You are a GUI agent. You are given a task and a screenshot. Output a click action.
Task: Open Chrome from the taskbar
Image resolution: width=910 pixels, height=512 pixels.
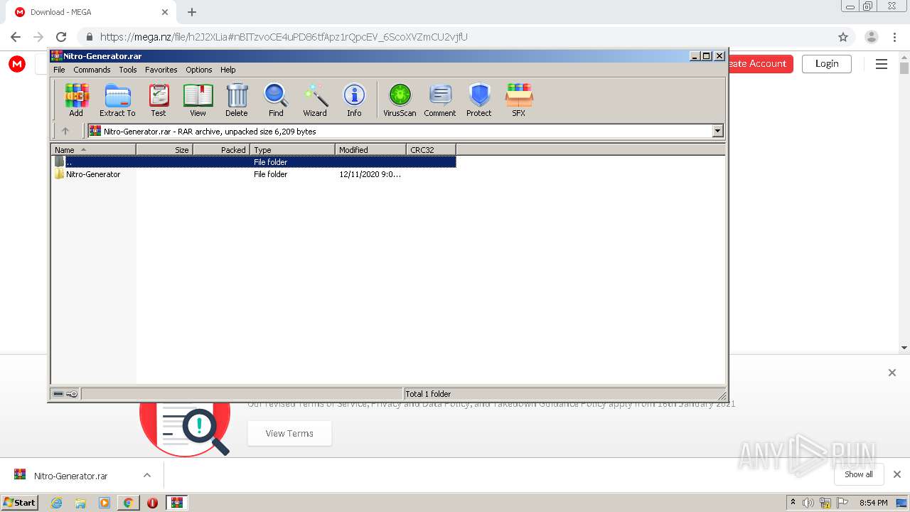click(129, 503)
